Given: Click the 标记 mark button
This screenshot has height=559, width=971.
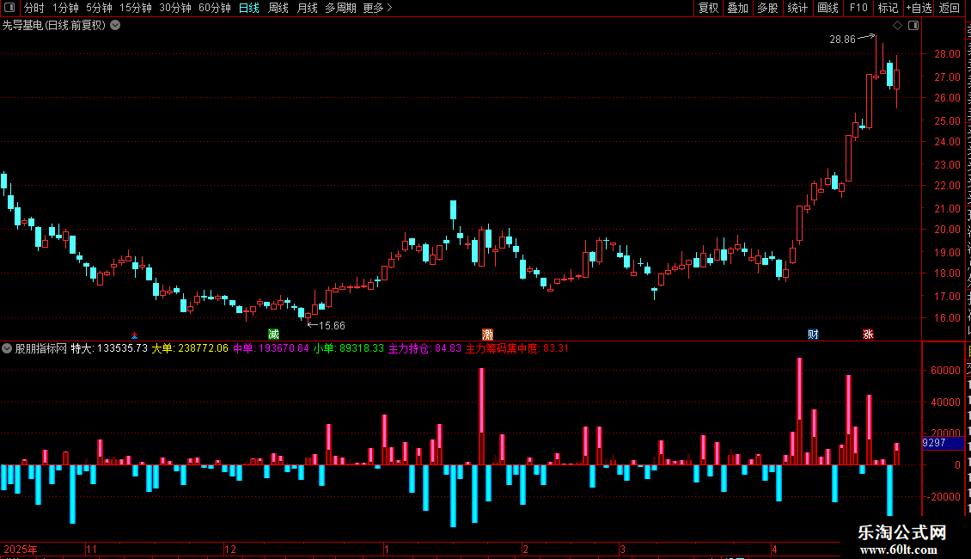Looking at the screenshot, I should coord(888,8).
